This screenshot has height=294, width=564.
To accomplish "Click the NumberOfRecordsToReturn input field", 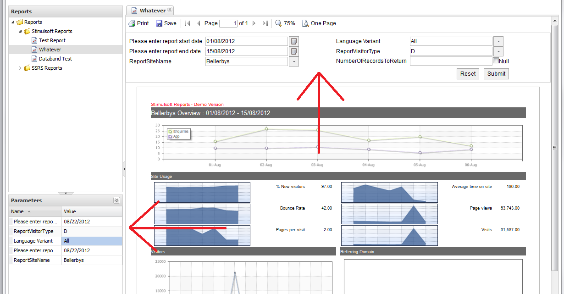I will pos(451,61).
